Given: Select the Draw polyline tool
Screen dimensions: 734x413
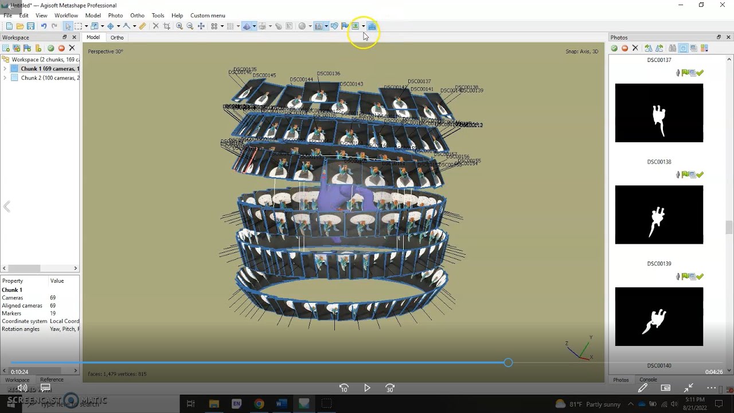Looking at the screenshot, I should (x=127, y=26).
